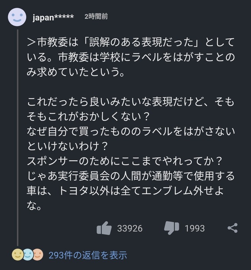
Task: Click line じゃあ実行委員会の人間が通勤等で使用する
Action: pyautogui.click(x=131, y=176)
